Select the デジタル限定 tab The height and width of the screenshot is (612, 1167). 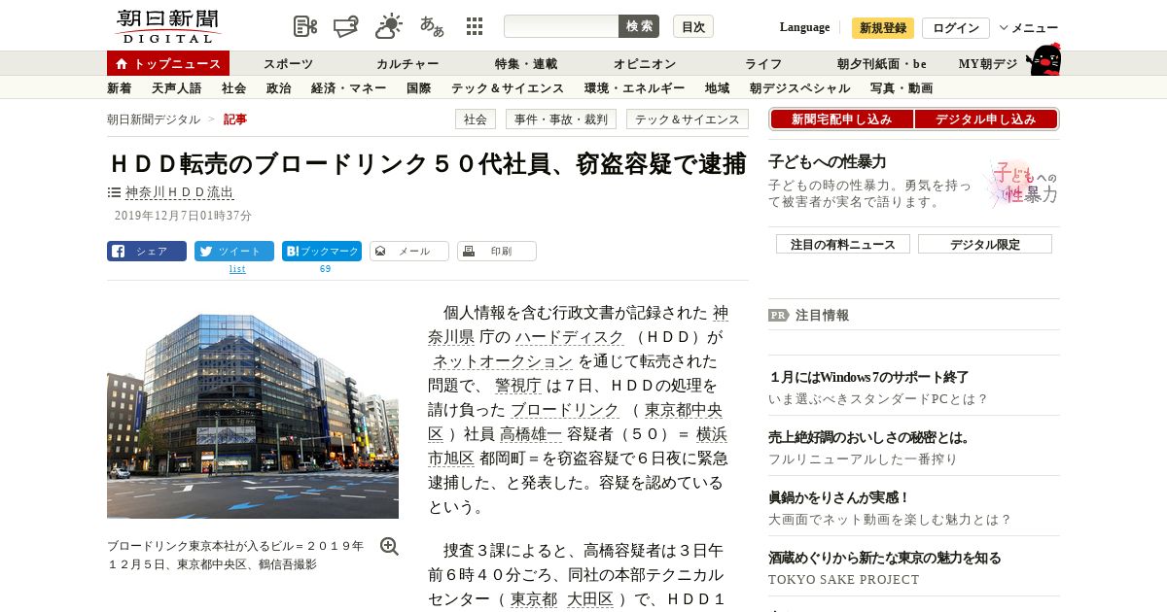tap(985, 244)
